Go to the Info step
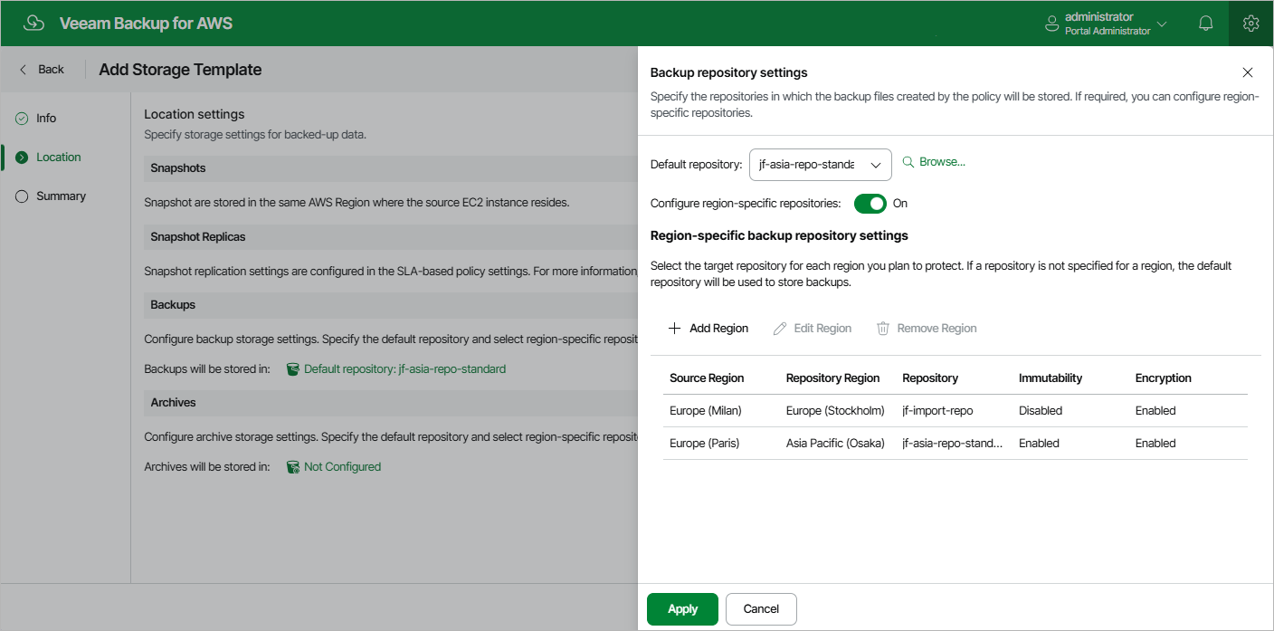Viewport: 1274px width, 631px height. 46,119
